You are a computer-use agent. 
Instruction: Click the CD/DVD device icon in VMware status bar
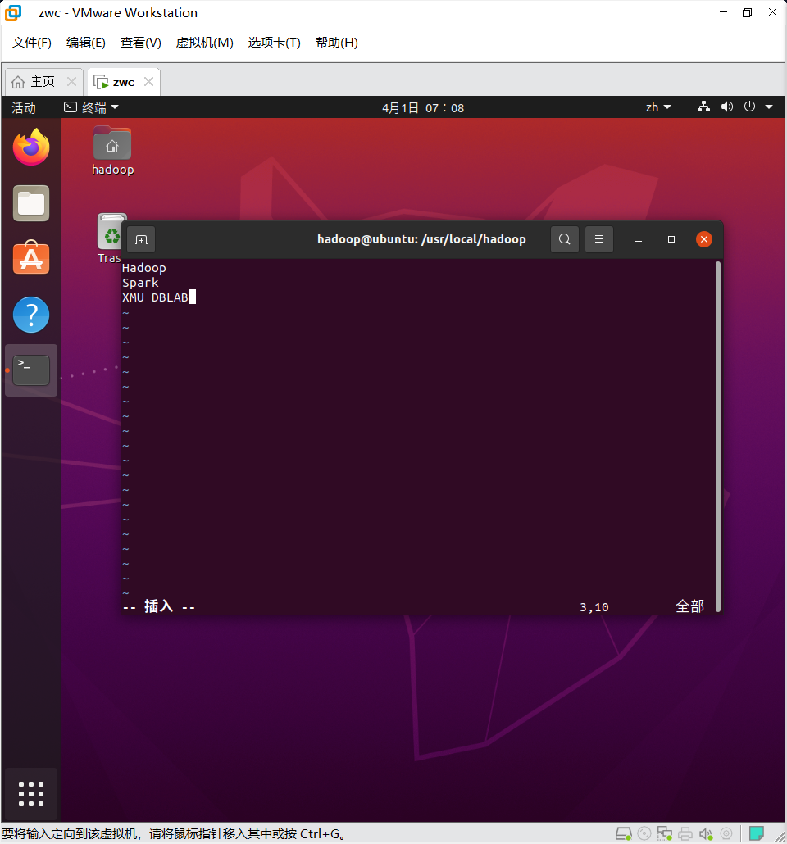644,834
